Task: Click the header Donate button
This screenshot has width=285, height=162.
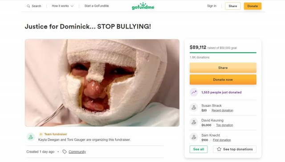Action: pyautogui.click(x=252, y=6)
